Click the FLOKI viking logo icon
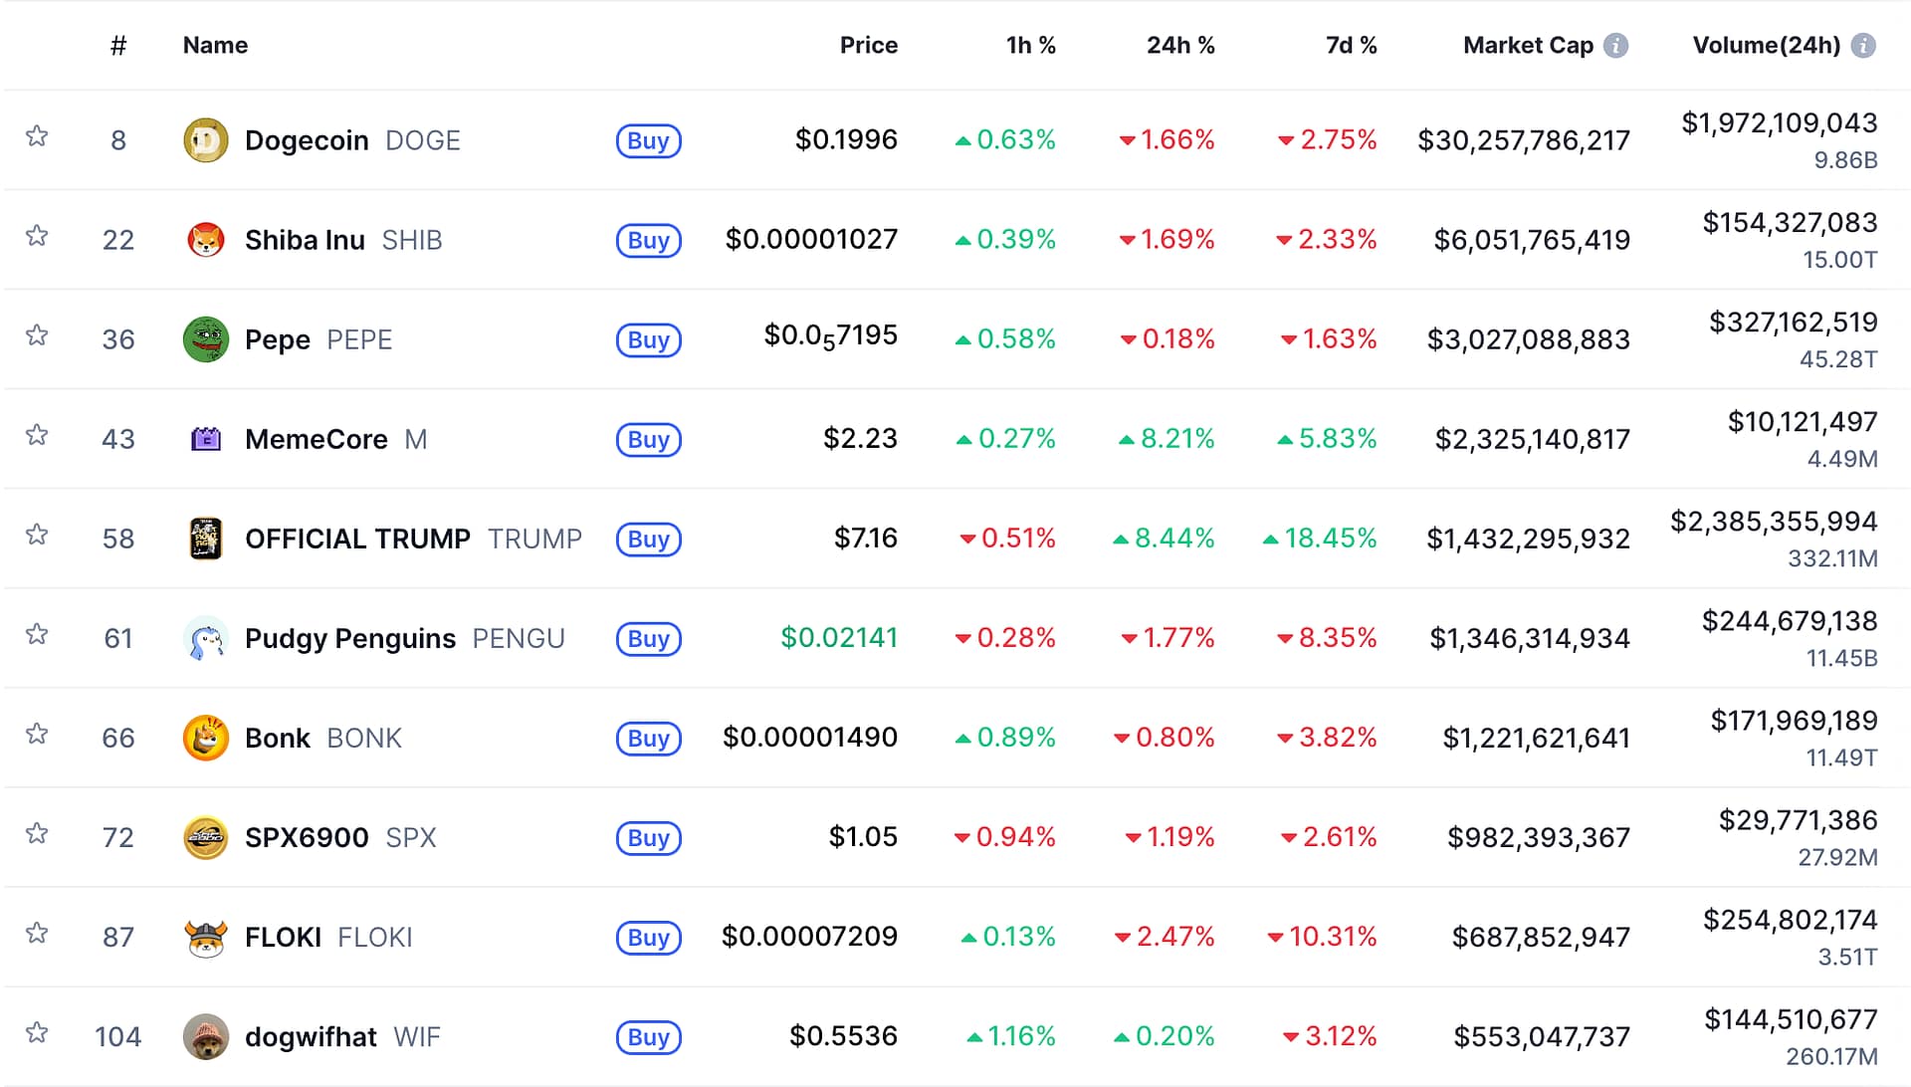Viewport: 1911px width, 1087px height. coord(206,937)
